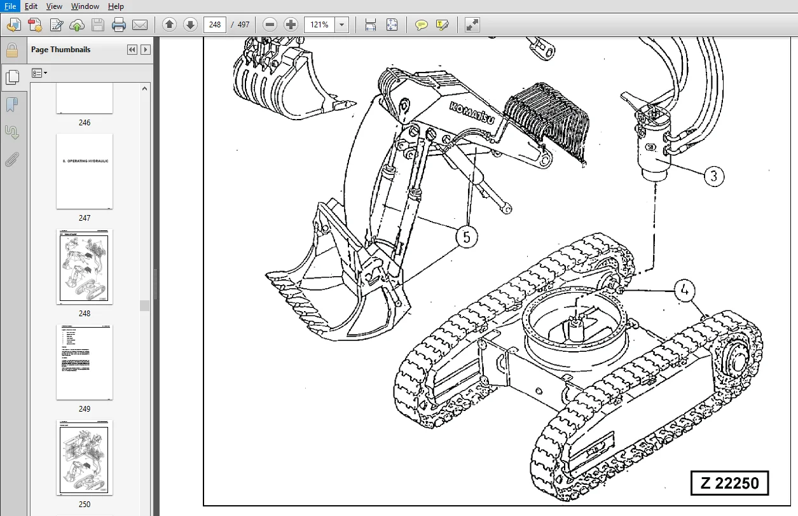Zoom out with the minus button
The height and width of the screenshot is (516, 798).
coord(270,25)
